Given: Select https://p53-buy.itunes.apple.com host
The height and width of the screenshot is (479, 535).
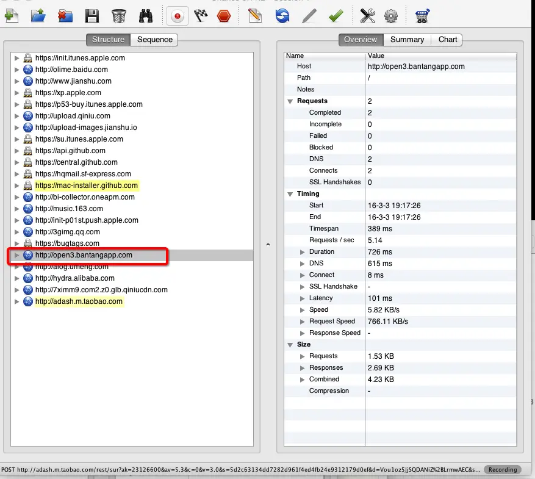Looking at the screenshot, I should [x=88, y=104].
